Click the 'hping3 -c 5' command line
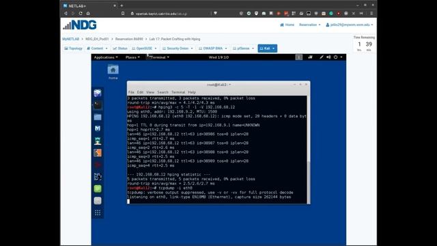Viewport: 437px width, 246px height. [x=181, y=107]
